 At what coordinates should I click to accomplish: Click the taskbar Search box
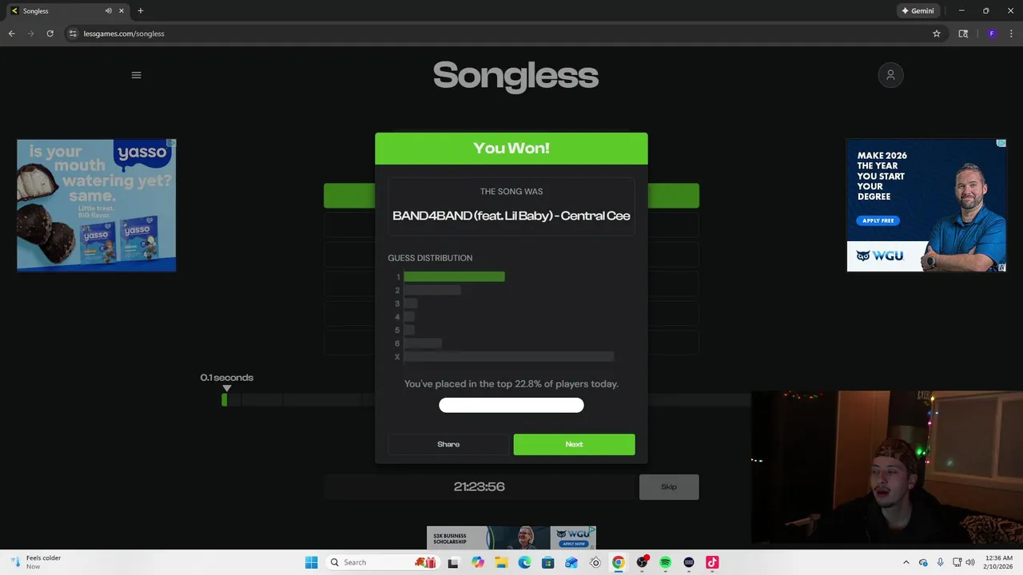pyautogui.click(x=382, y=562)
